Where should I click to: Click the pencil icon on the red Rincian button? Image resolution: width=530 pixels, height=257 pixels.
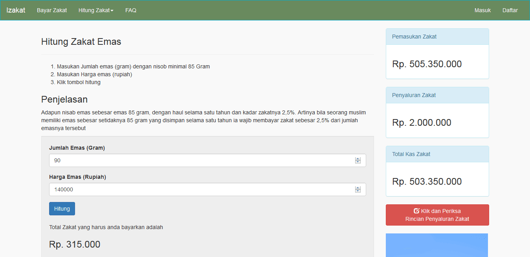[416, 211]
